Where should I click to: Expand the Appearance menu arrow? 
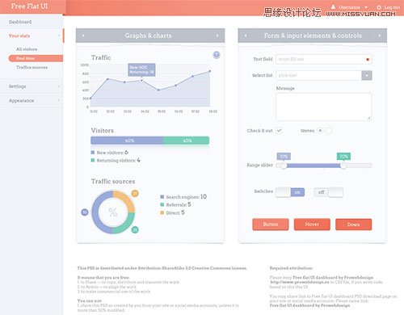click(x=59, y=100)
